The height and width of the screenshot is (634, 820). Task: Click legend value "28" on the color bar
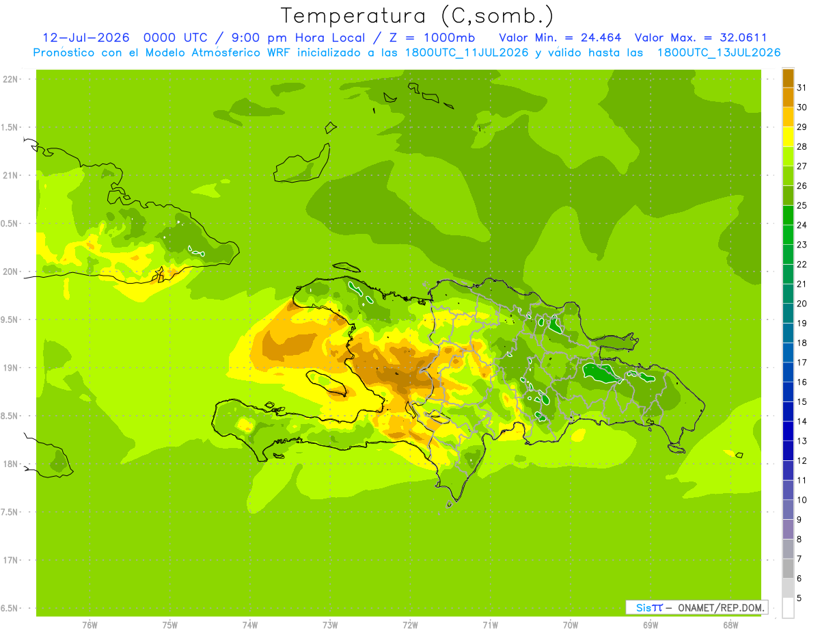tap(802, 146)
